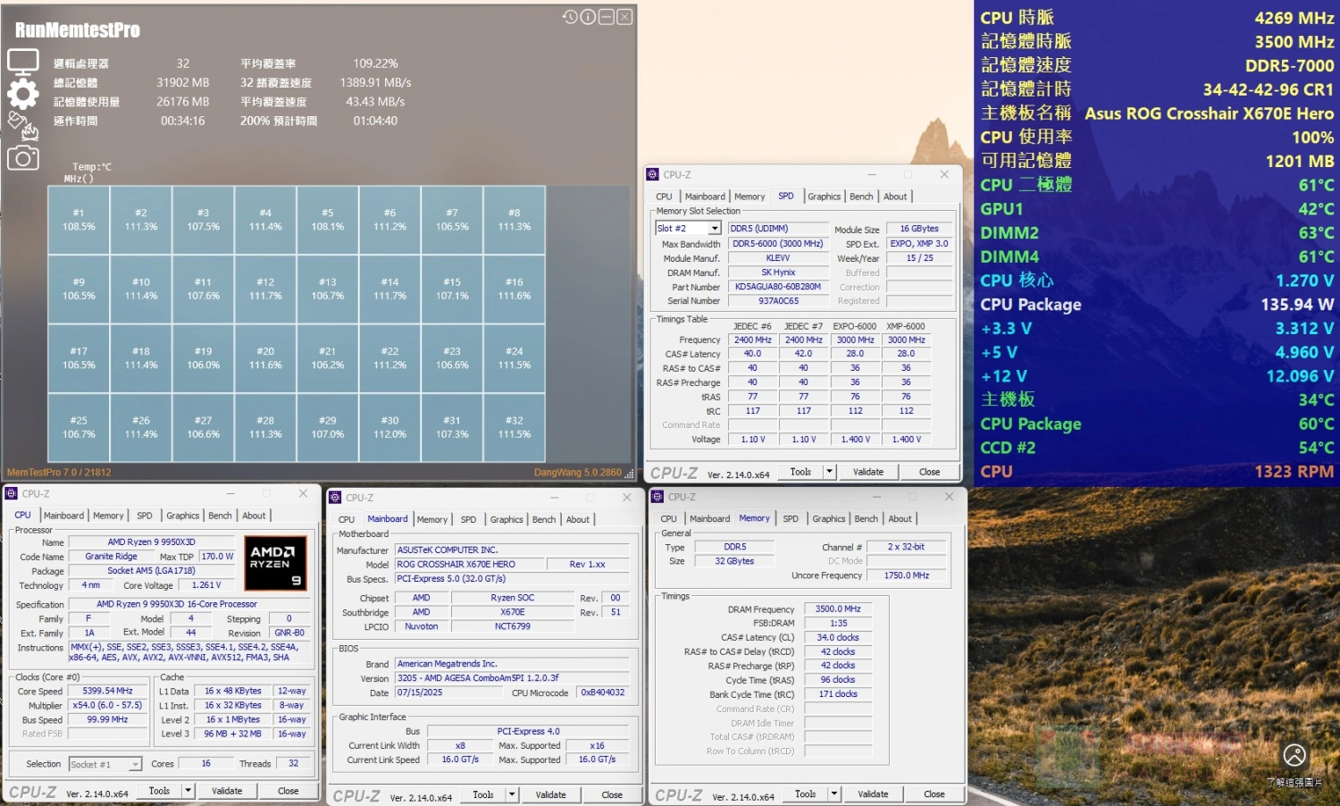Switch to Graphics tab in the SPD window
This screenshot has height=806, width=1340.
[824, 197]
